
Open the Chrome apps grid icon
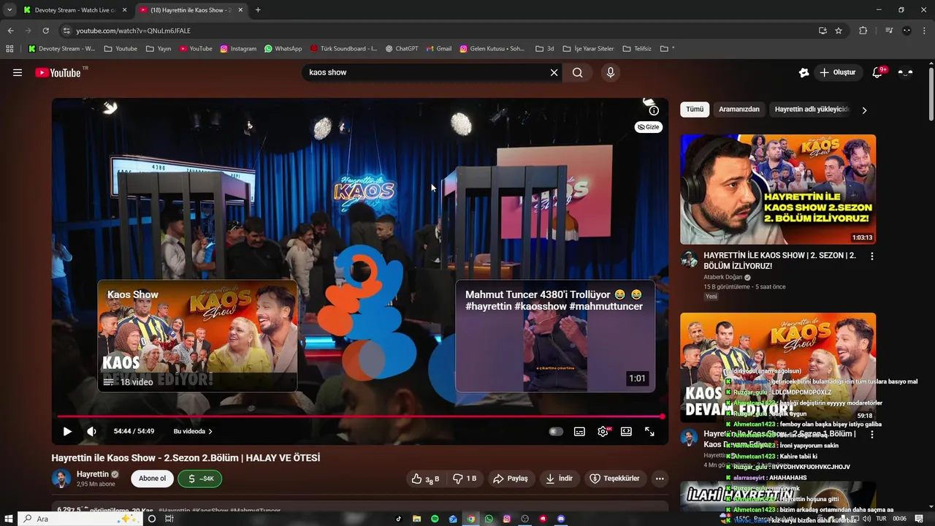[9, 49]
